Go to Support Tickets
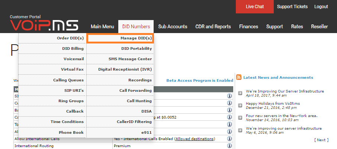Image resolution: width=337 pixels, height=149 pixels. pyautogui.click(x=292, y=7)
